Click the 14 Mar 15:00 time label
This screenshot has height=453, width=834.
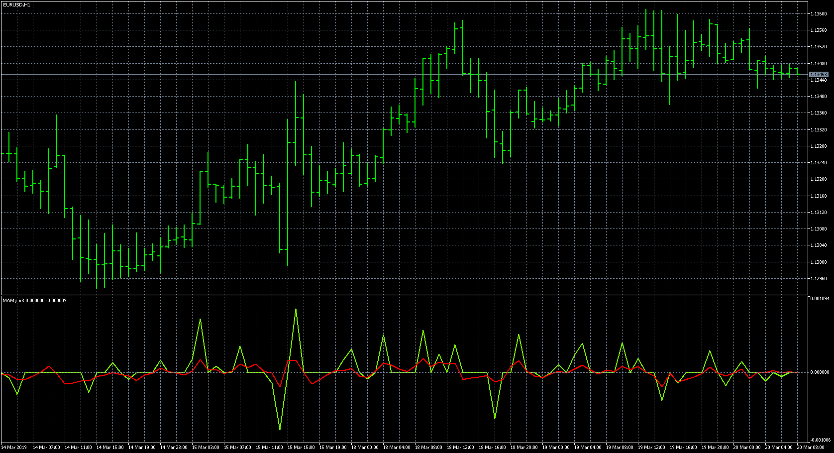click(x=110, y=448)
